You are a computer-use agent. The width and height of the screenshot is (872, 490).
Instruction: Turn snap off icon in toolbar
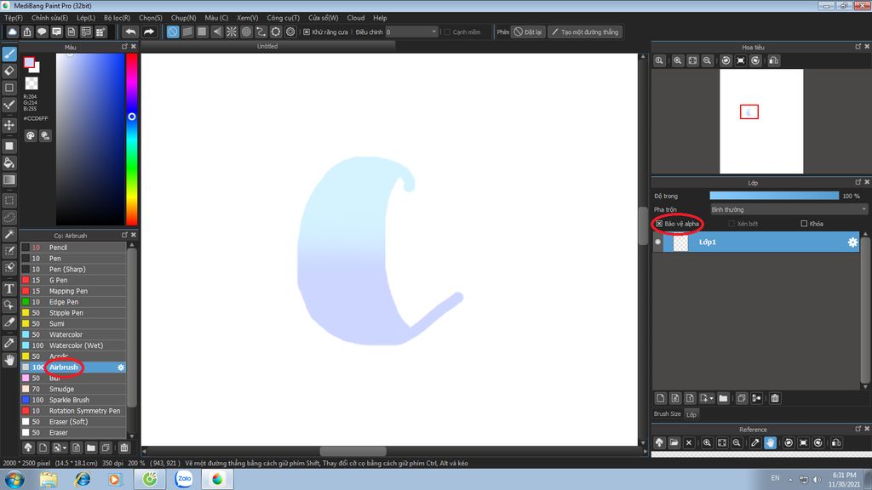click(173, 31)
